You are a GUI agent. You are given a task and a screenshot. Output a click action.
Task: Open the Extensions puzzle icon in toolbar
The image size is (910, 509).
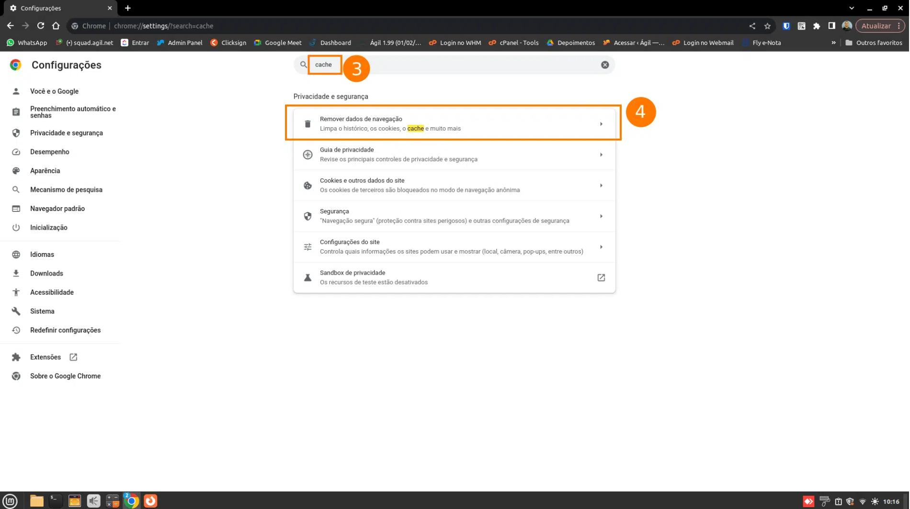(817, 26)
